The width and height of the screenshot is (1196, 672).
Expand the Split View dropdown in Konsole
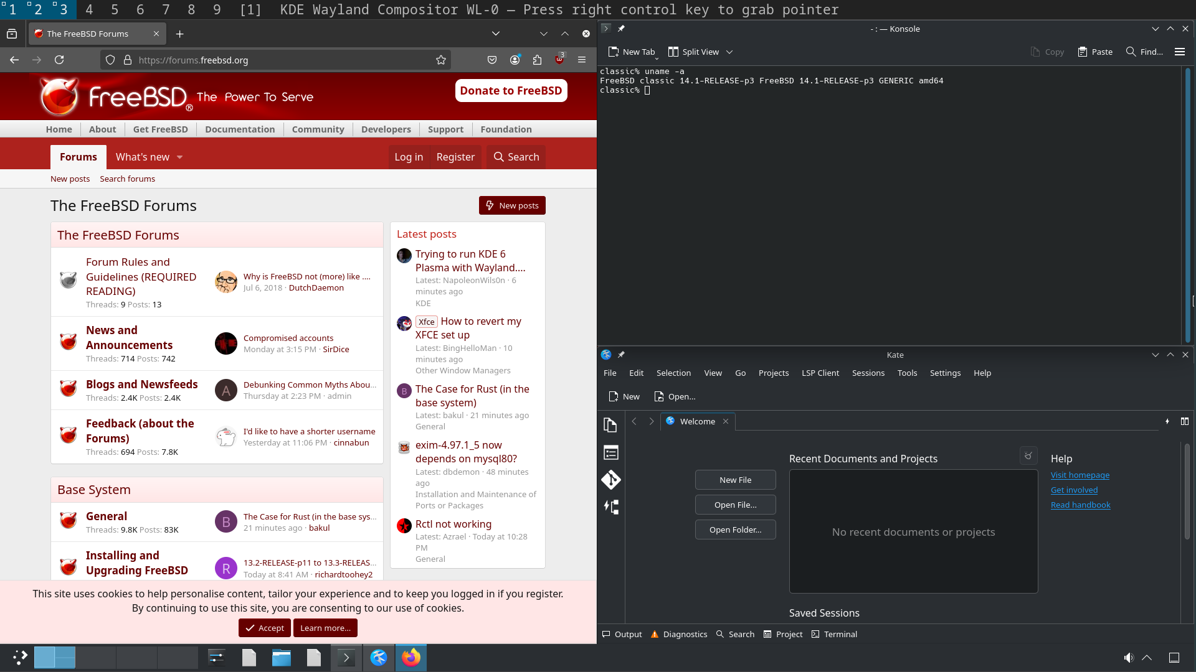coord(729,52)
